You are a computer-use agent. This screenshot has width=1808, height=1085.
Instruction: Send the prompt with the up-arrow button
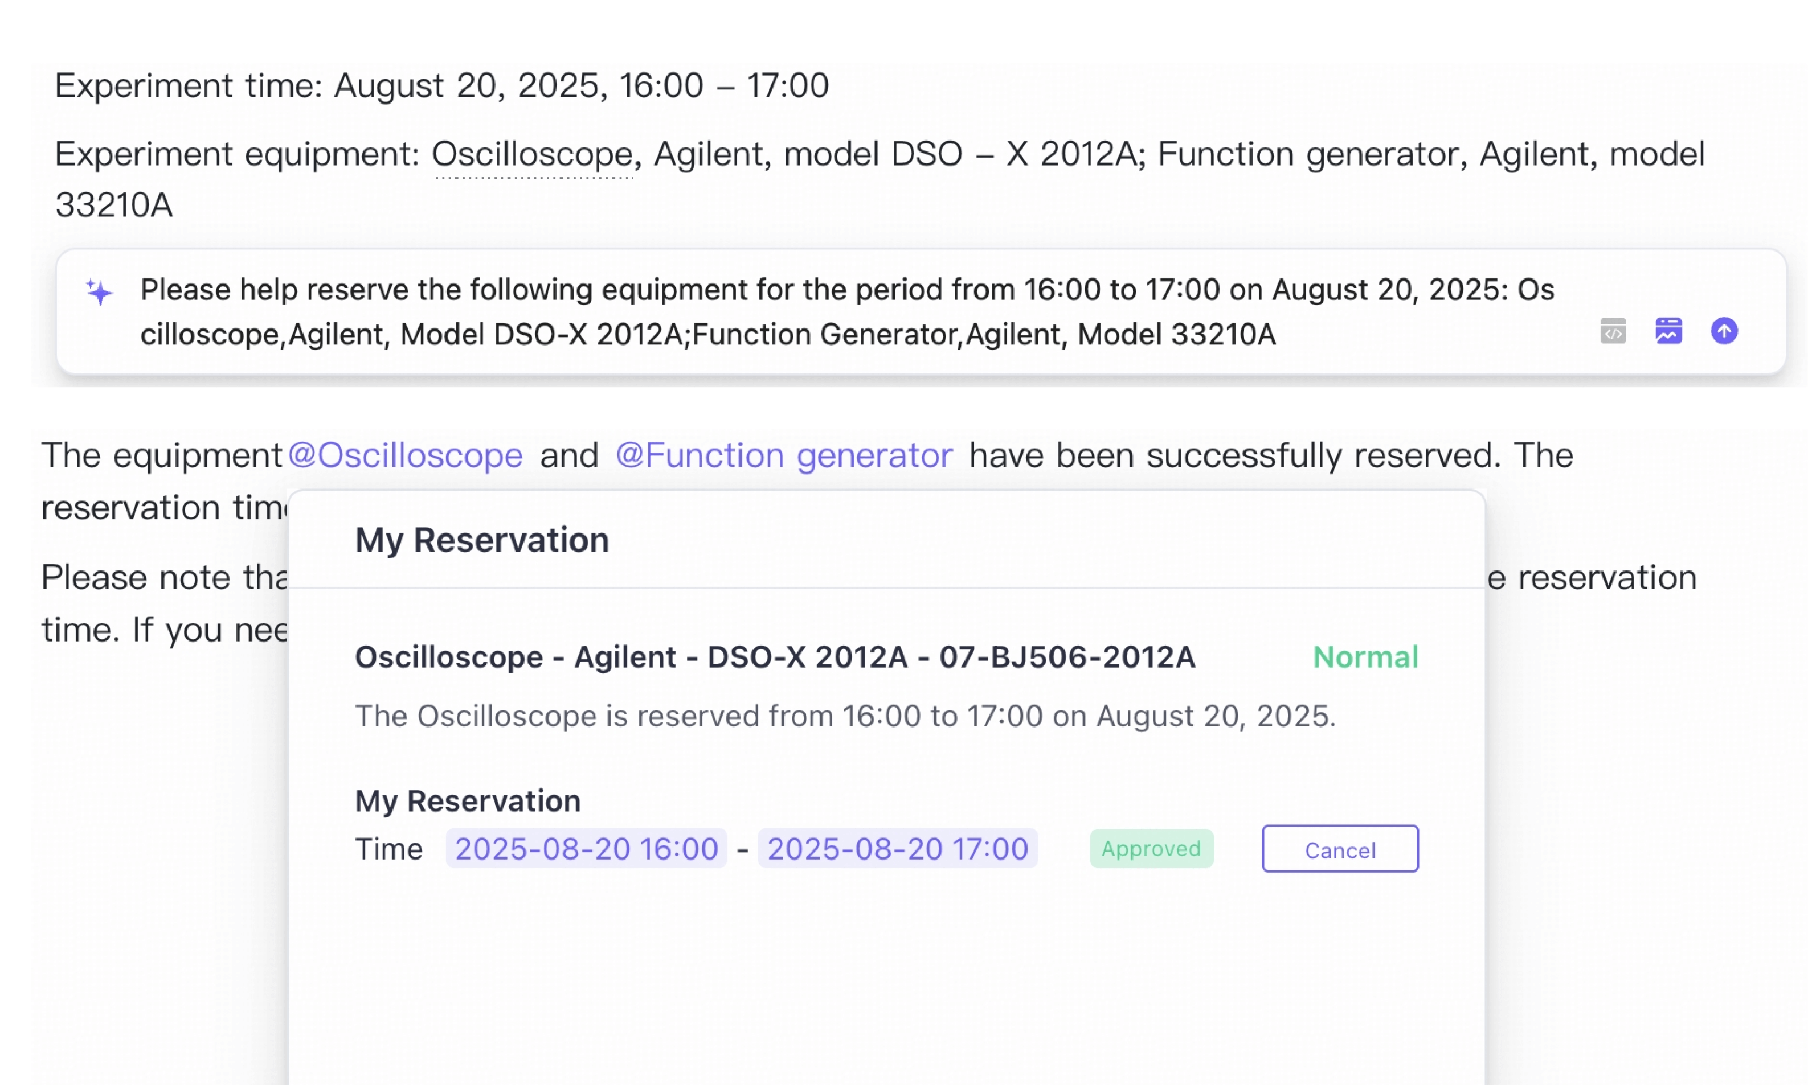click(x=1724, y=331)
